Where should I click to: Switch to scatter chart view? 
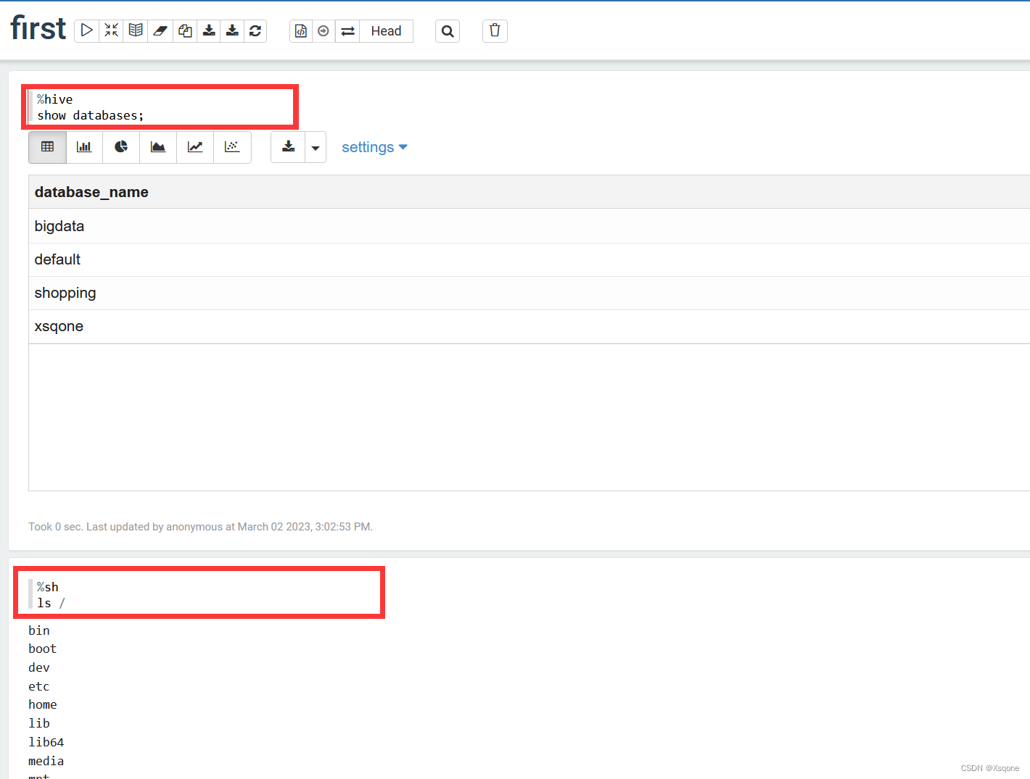point(232,147)
